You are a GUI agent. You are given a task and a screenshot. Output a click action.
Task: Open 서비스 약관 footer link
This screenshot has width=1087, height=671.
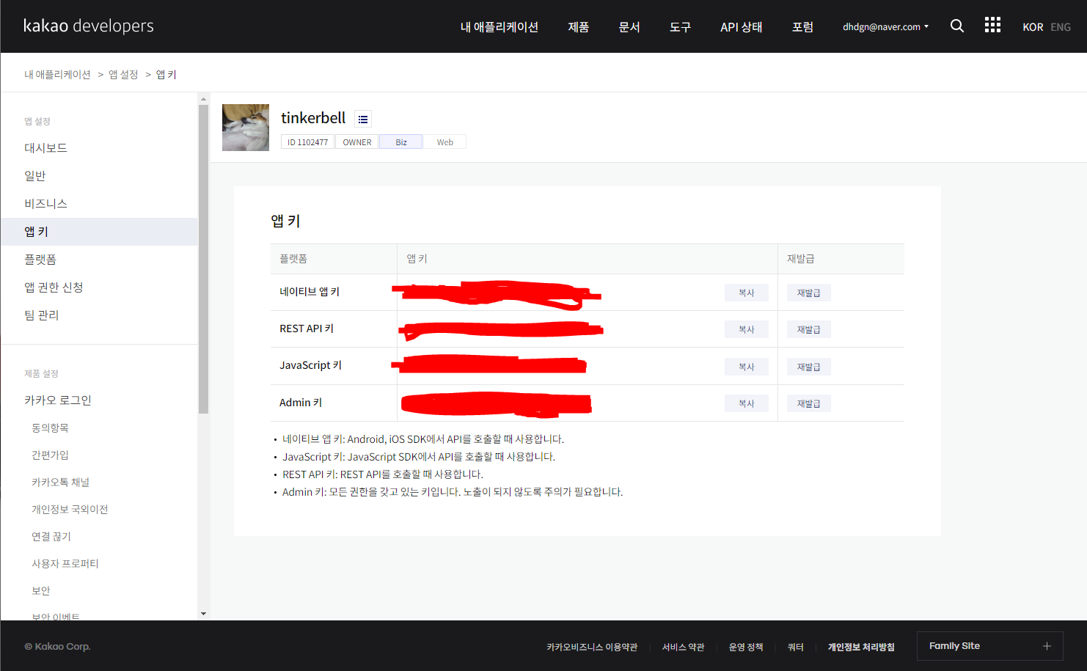click(683, 647)
